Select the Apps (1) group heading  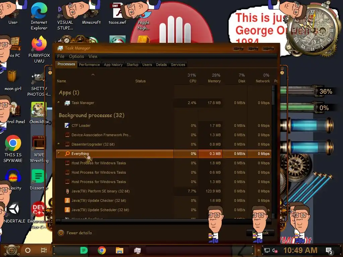69,93
